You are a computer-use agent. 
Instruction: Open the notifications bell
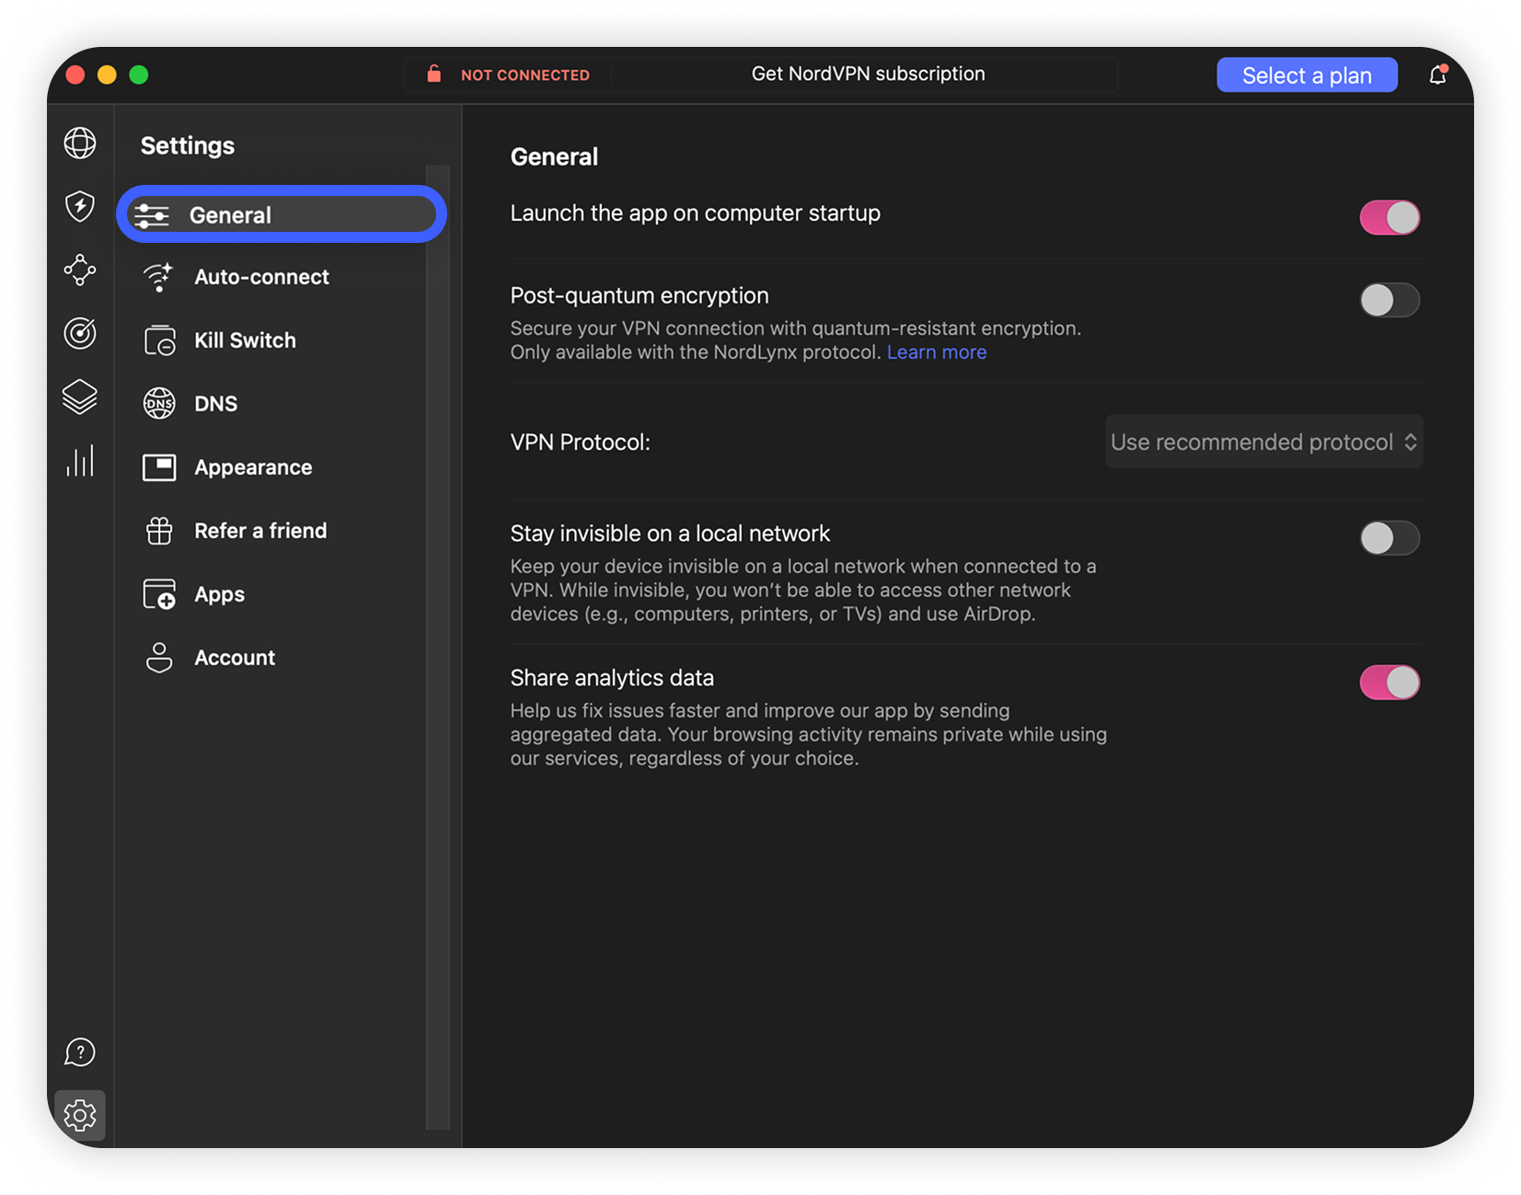[x=1437, y=75]
